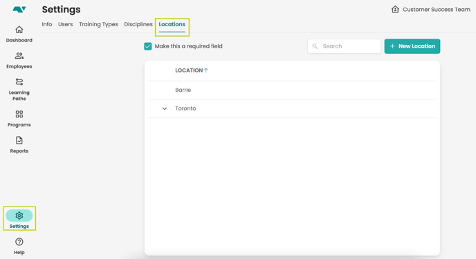
Task: Open the Dashboard home icon
Action: coord(19,30)
